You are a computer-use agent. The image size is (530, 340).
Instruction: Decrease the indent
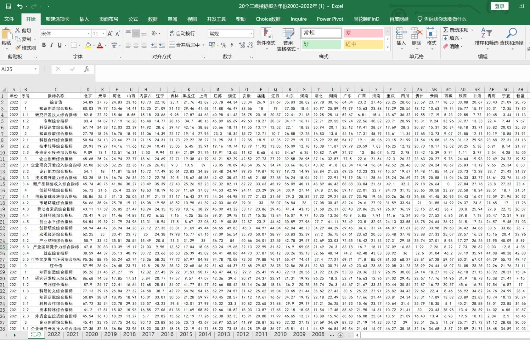[x=154, y=45]
